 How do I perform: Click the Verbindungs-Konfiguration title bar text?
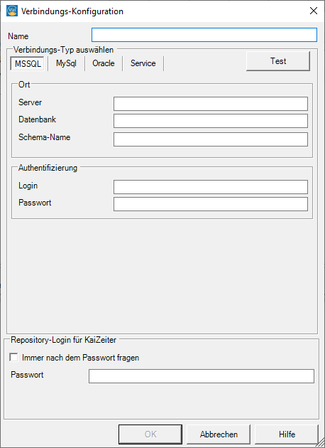pyautogui.click(x=72, y=11)
